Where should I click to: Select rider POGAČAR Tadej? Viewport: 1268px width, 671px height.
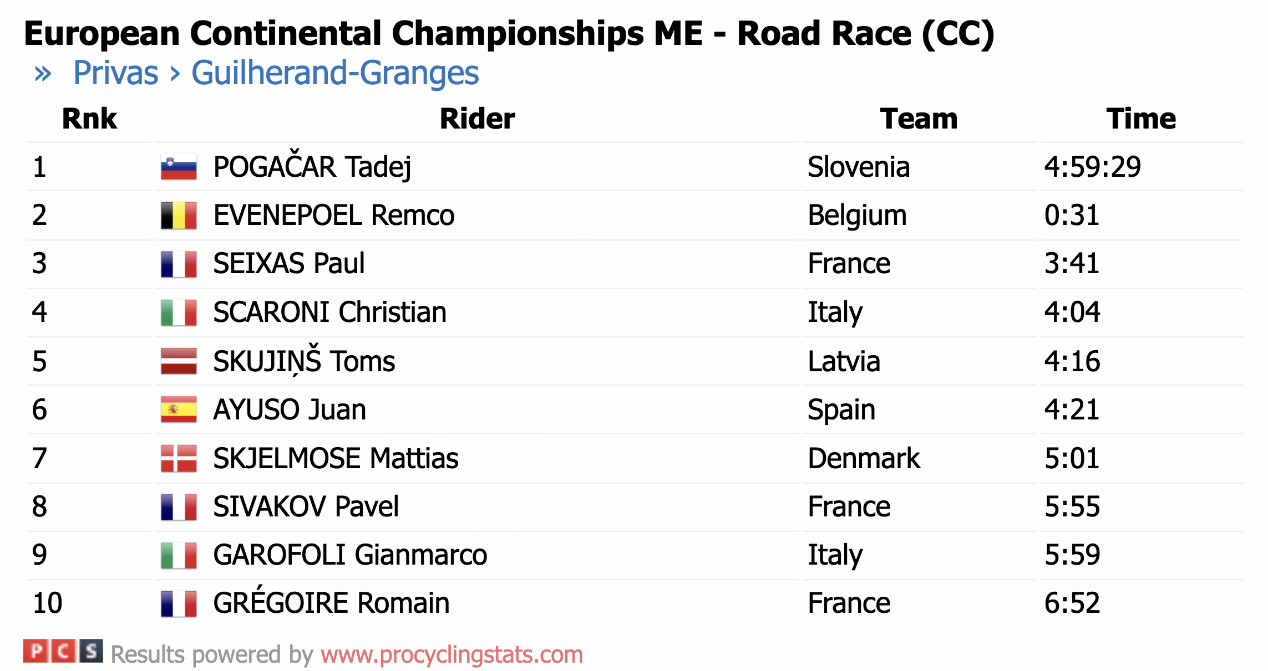click(312, 167)
